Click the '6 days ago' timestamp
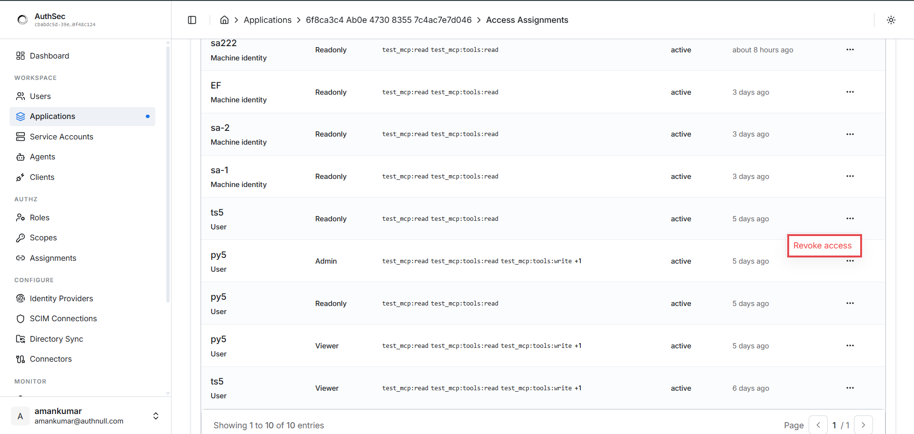The height and width of the screenshot is (434, 914). tap(751, 388)
